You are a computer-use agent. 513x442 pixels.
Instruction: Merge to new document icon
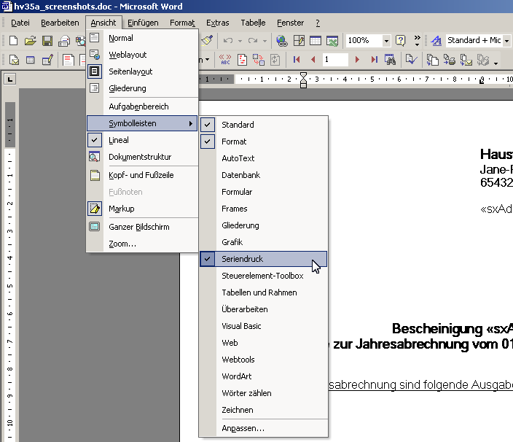tap(433, 60)
